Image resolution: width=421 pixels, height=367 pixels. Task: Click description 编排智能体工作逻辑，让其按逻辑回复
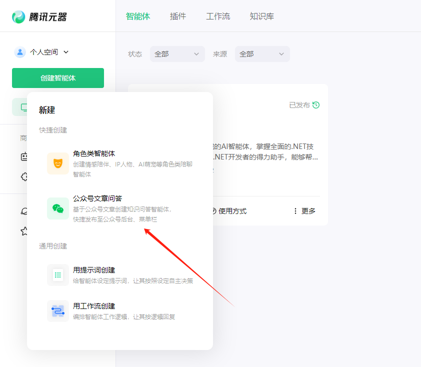click(x=124, y=317)
